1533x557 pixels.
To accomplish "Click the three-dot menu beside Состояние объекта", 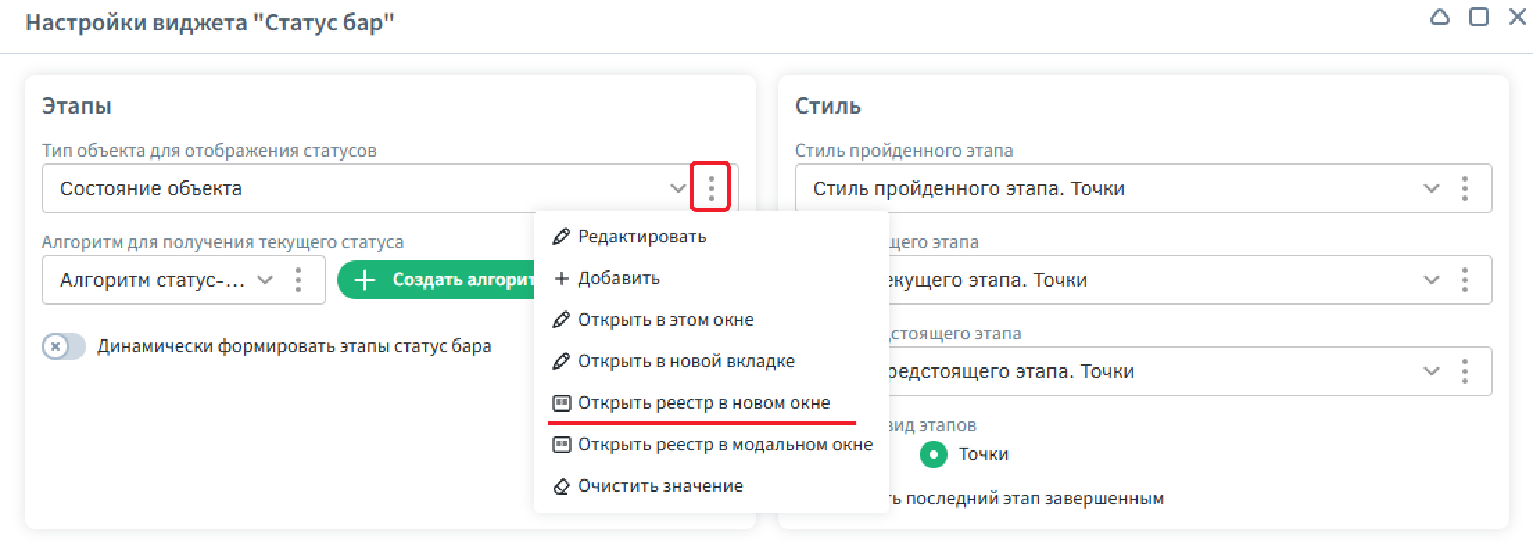I will (710, 188).
